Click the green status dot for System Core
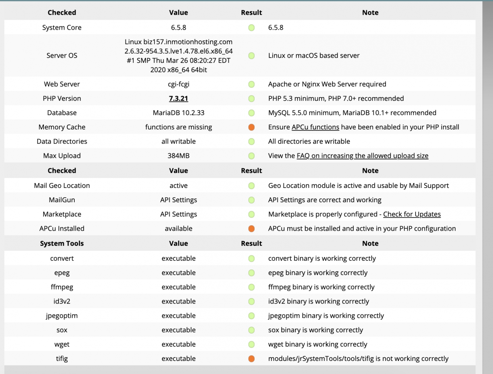Viewport: 493px width, 374px height. pos(252,28)
